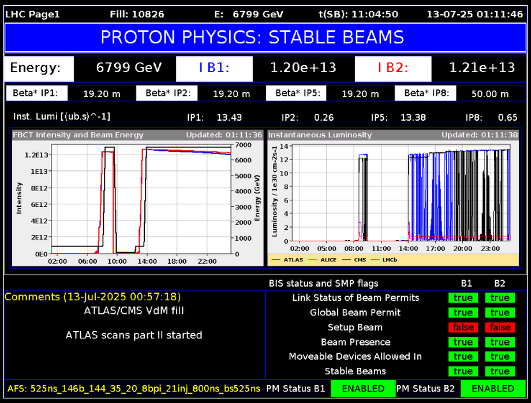The width and height of the screenshot is (531, 403).
Task: Click the PM Status B1 ENABLED button
Action: pyautogui.click(x=363, y=389)
